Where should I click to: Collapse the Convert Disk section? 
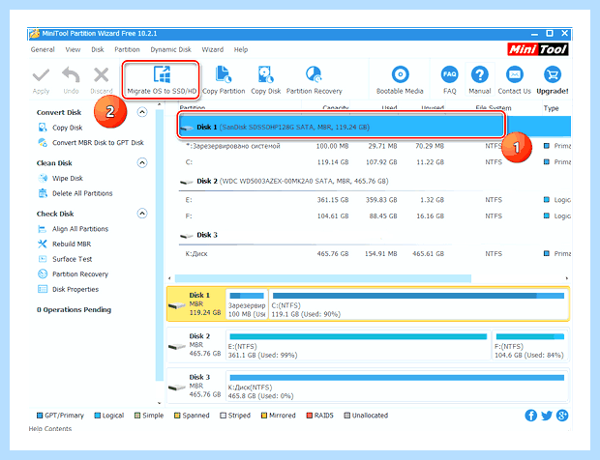[142, 112]
